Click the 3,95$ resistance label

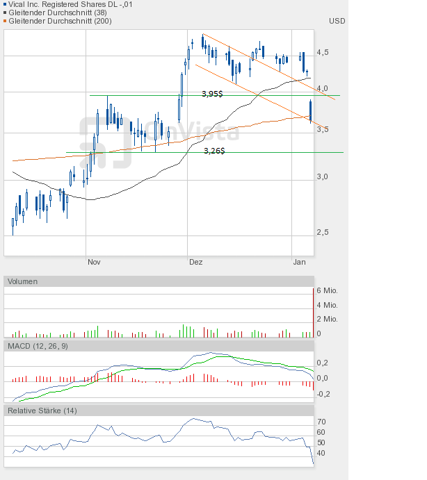click(212, 94)
